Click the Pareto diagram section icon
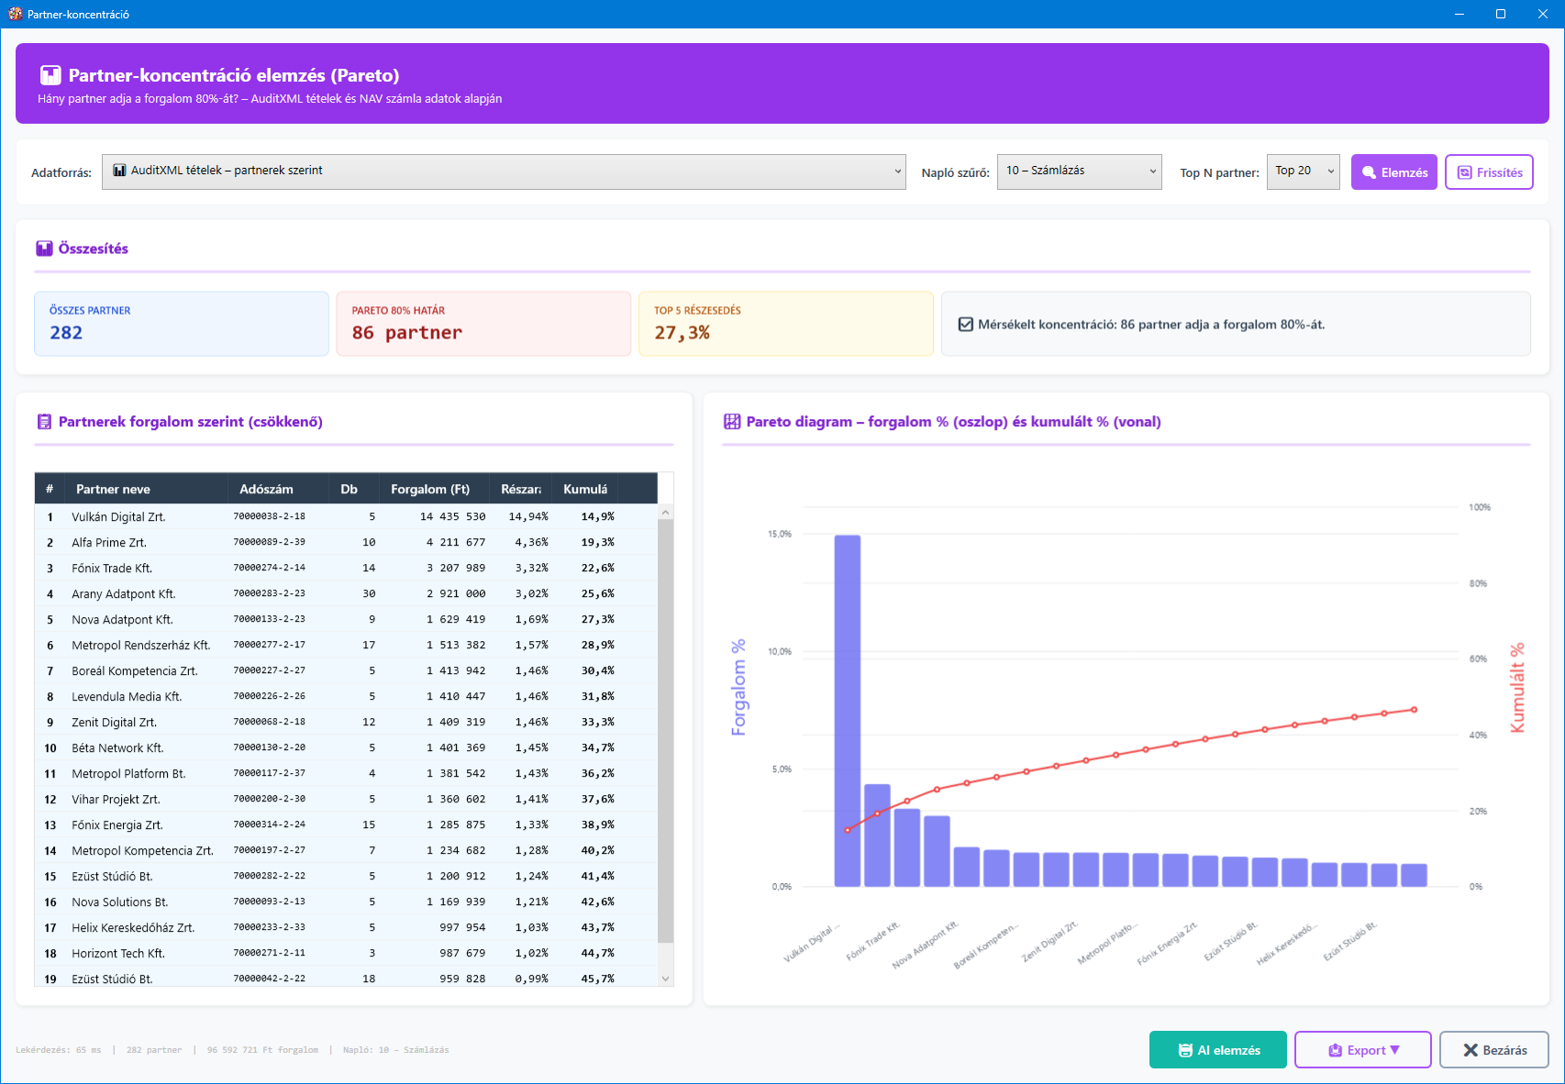 point(732,422)
